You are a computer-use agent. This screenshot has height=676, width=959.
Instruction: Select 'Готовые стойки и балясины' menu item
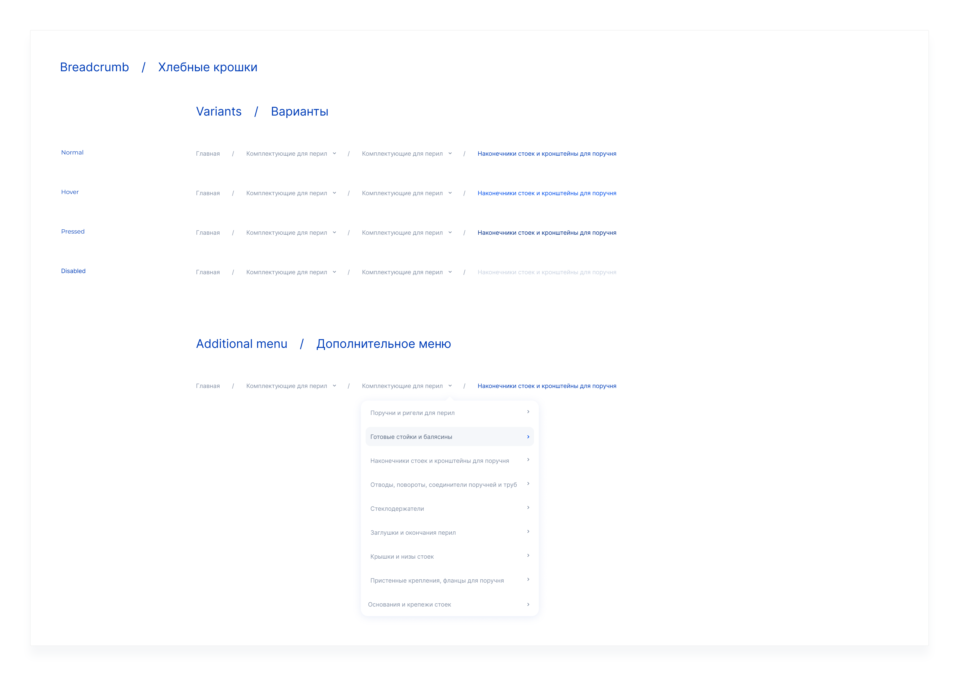click(x=411, y=437)
